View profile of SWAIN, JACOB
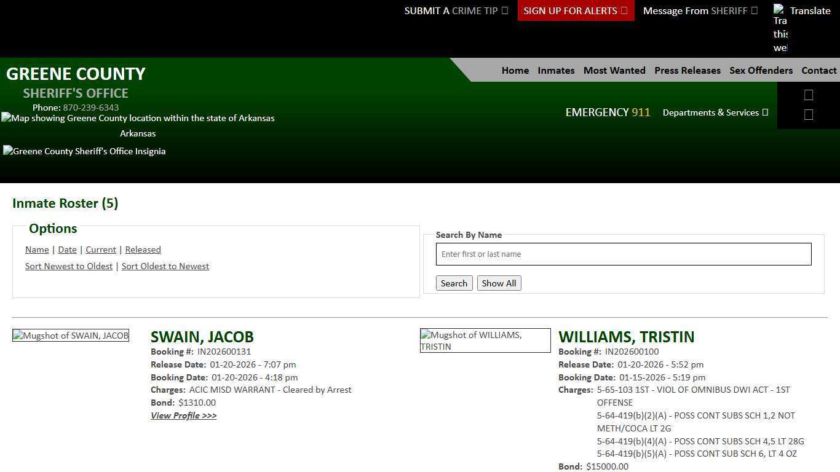840x472 pixels. [x=183, y=415]
